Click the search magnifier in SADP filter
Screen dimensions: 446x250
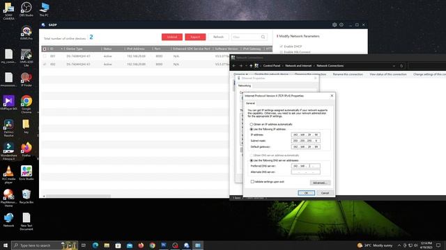tap(263, 37)
